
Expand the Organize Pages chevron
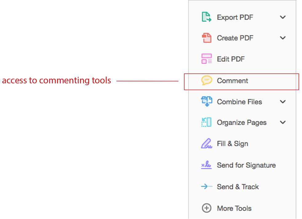click(x=283, y=122)
